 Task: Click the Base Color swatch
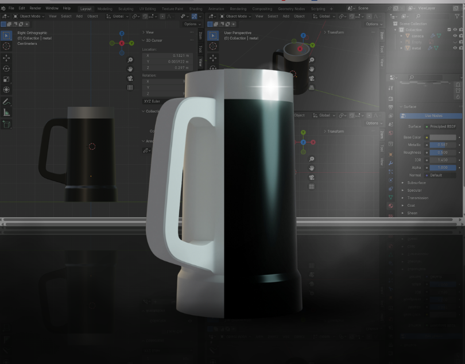444,137
